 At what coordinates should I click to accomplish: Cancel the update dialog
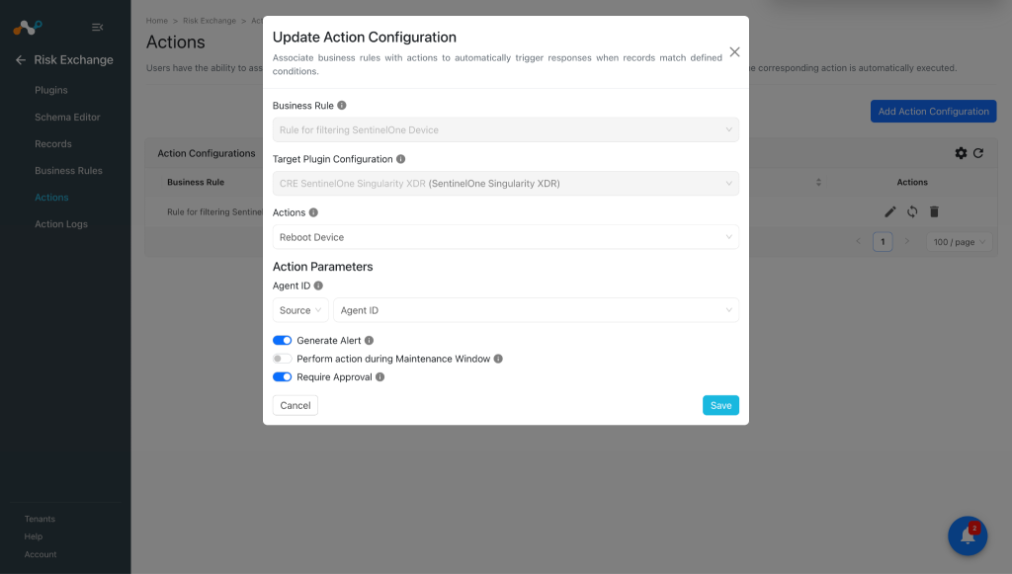[x=295, y=405]
